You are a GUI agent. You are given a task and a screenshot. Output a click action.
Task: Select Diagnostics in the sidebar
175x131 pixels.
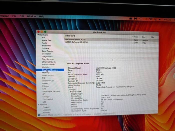(x=47, y=56)
